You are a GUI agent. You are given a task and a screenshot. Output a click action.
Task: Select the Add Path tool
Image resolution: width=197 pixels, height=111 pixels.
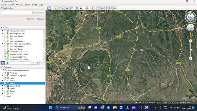pyautogui.click(x=63, y=8)
